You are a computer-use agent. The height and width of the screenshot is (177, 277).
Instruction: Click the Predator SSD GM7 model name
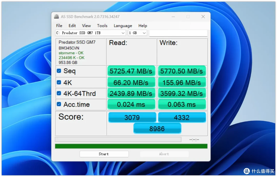77,42
